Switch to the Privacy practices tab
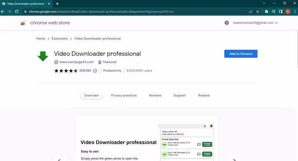The height and width of the screenshot is (161, 298). point(124,95)
